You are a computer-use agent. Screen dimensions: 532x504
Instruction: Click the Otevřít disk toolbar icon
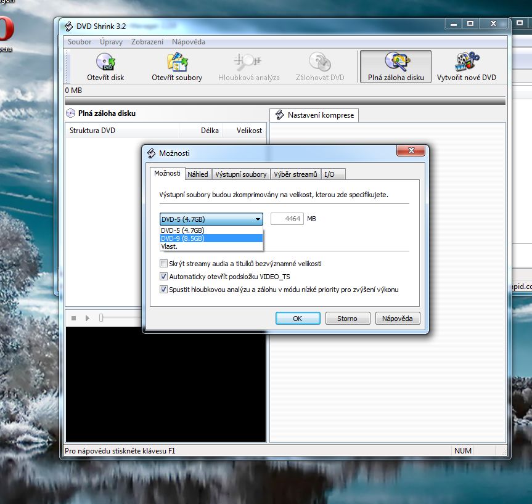point(105,62)
